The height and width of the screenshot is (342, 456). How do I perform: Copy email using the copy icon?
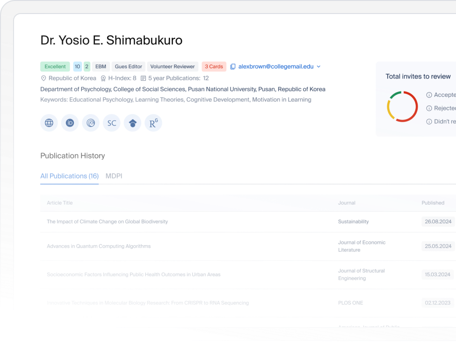click(233, 66)
